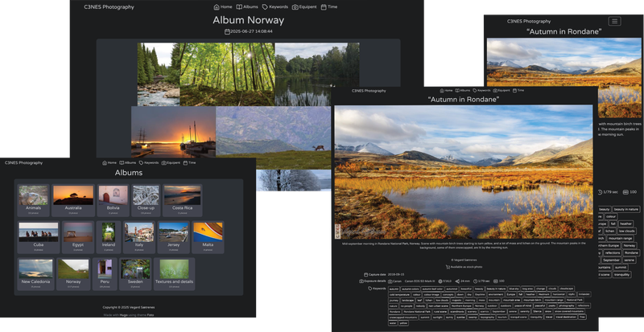
Task: Click ISO icon beside 100 in mobile view
Action: [626, 192]
